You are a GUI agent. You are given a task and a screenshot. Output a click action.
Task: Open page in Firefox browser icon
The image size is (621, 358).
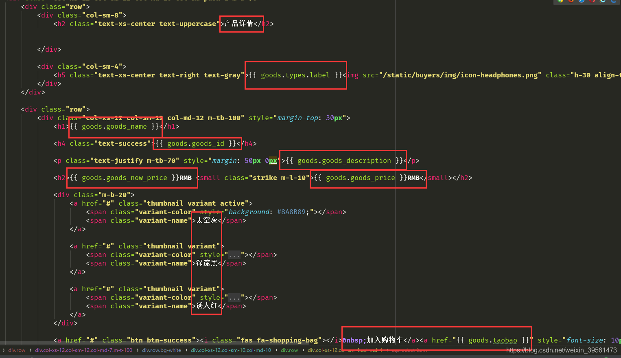(x=571, y=1)
